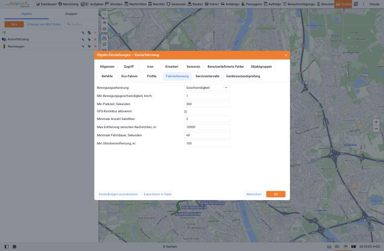Click the red delete icon for Rennwagen
Screen dimensions: 384x251
coord(95,46)
